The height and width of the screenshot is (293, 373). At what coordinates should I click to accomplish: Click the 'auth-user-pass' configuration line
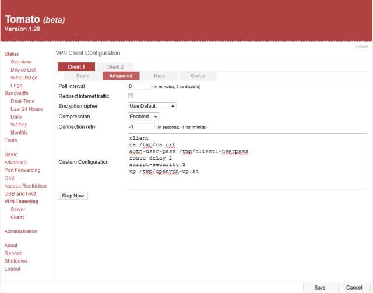point(189,151)
